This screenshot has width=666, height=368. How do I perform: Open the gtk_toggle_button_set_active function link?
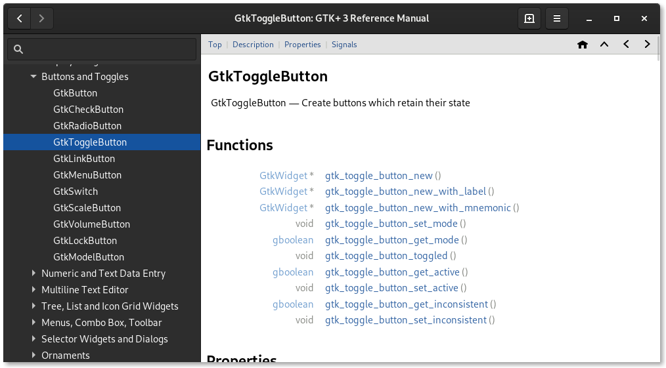coord(391,288)
